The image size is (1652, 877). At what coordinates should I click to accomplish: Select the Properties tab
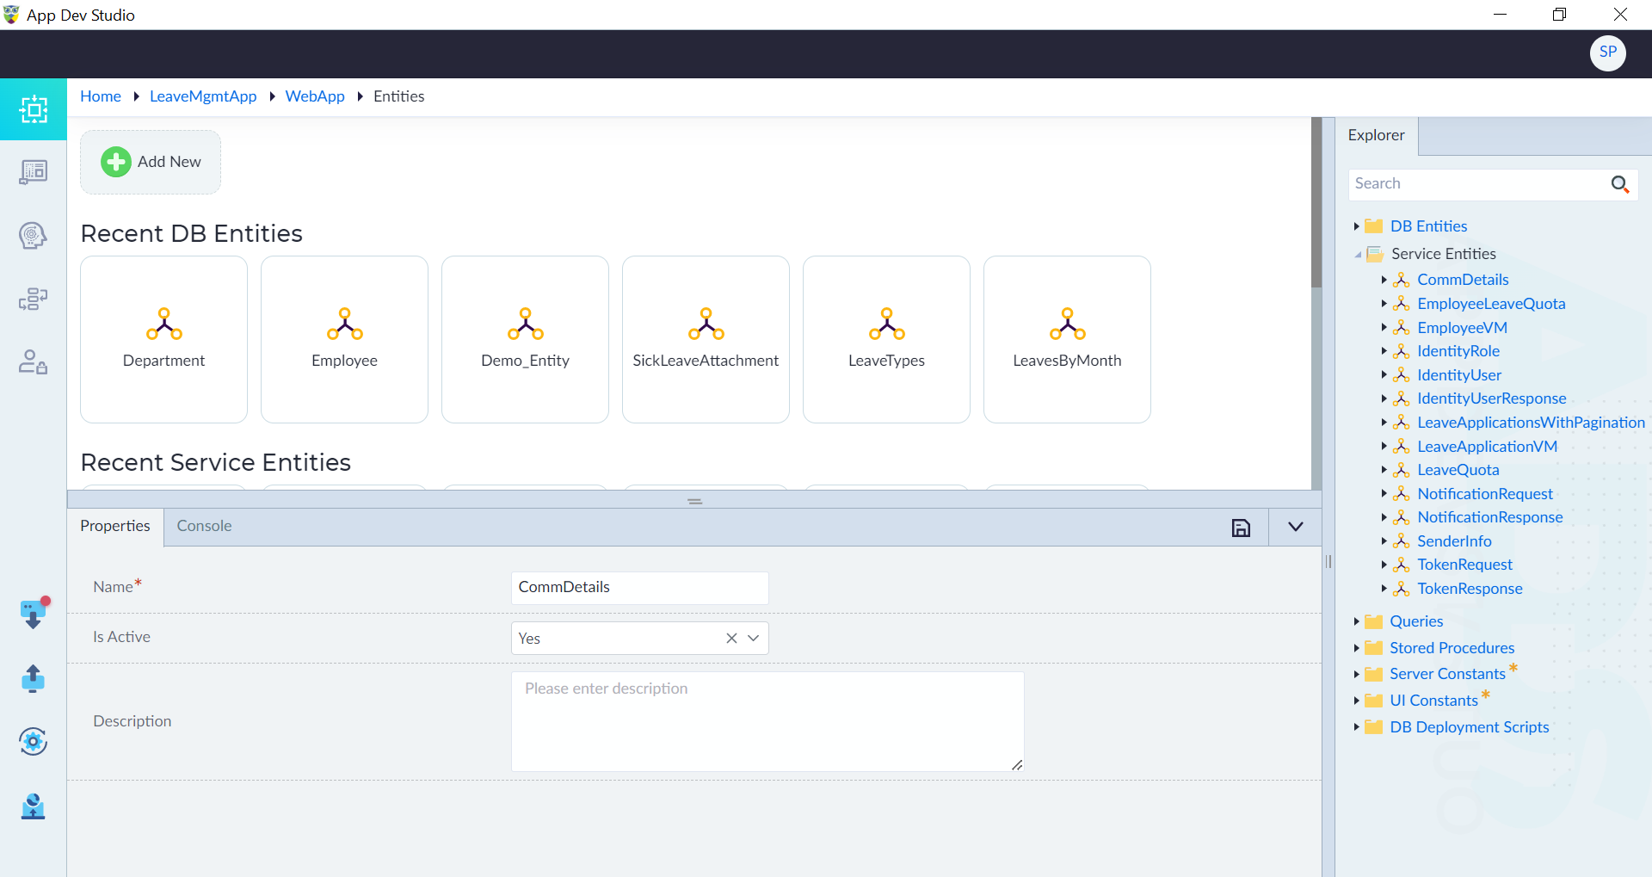tap(115, 526)
